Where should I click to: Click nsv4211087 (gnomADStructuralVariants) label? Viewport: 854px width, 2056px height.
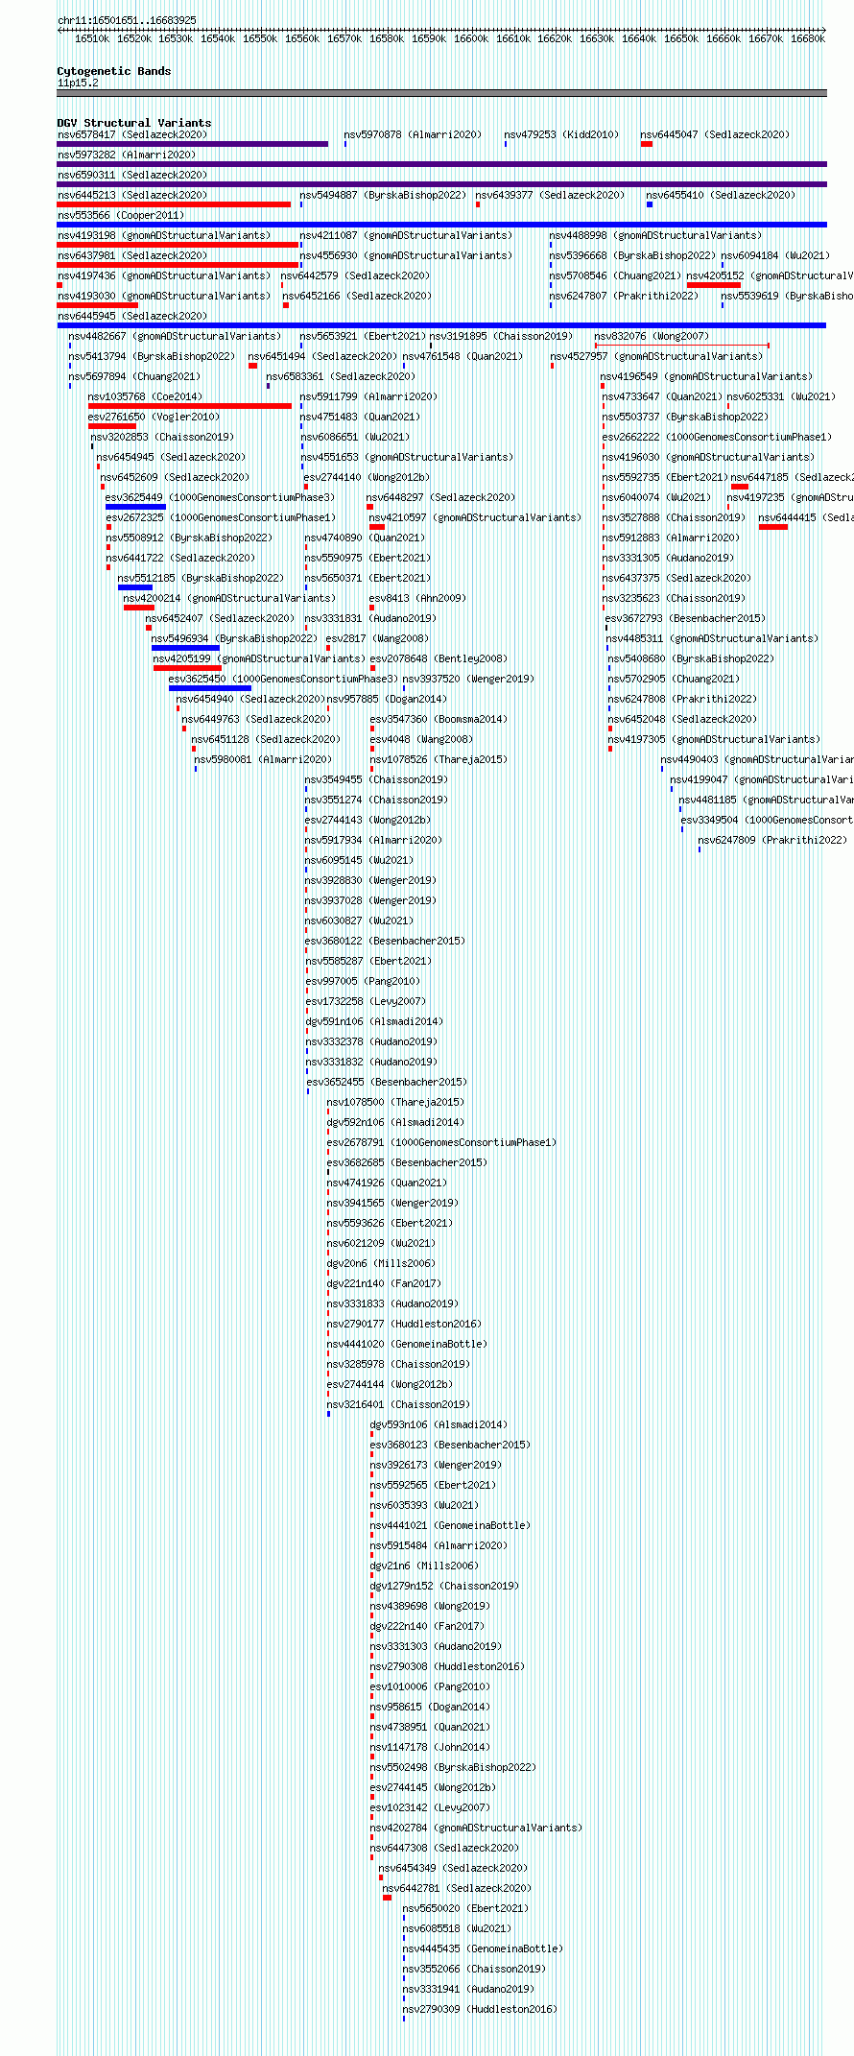pyautogui.click(x=406, y=236)
